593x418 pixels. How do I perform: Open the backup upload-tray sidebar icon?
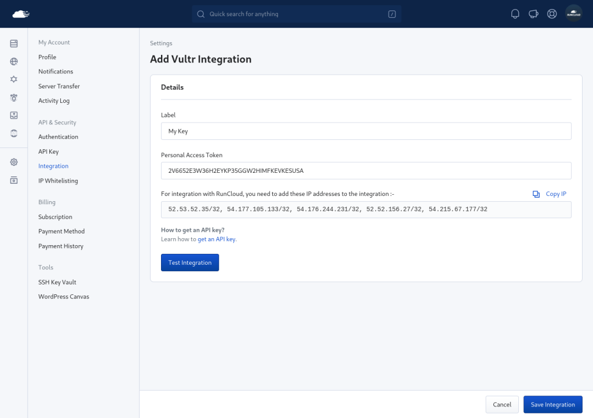point(14,115)
